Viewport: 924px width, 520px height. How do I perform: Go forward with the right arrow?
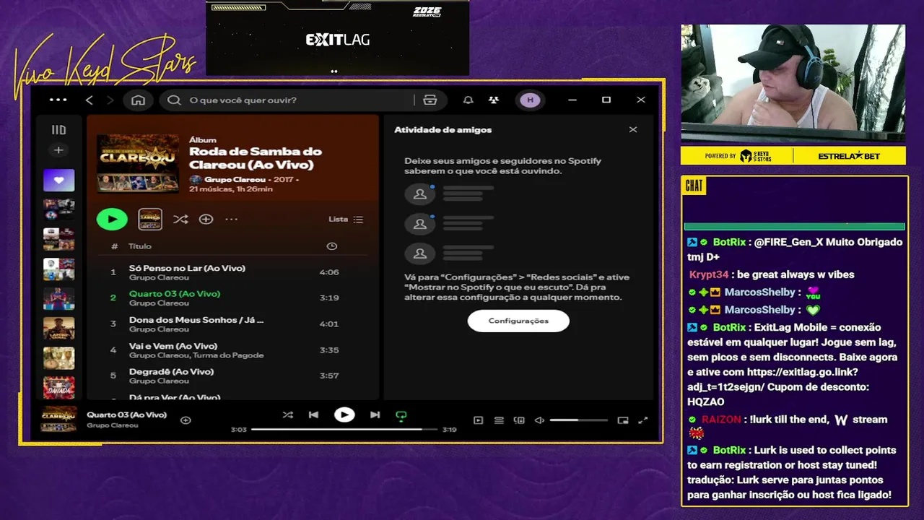pyautogui.click(x=110, y=100)
